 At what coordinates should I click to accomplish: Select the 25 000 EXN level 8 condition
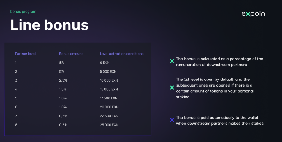pos(109,125)
